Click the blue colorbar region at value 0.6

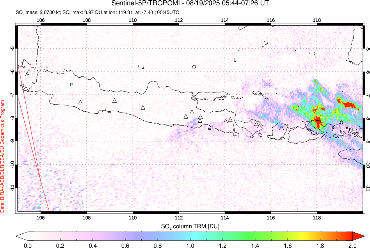[125, 236]
